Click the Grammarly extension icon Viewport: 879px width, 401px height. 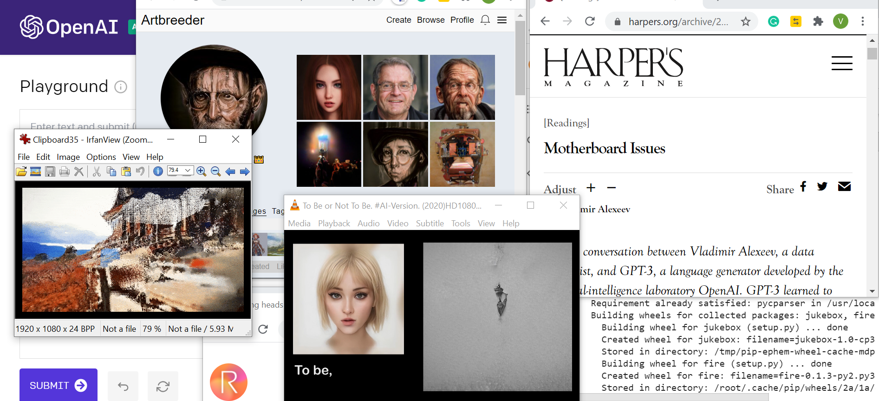click(774, 21)
